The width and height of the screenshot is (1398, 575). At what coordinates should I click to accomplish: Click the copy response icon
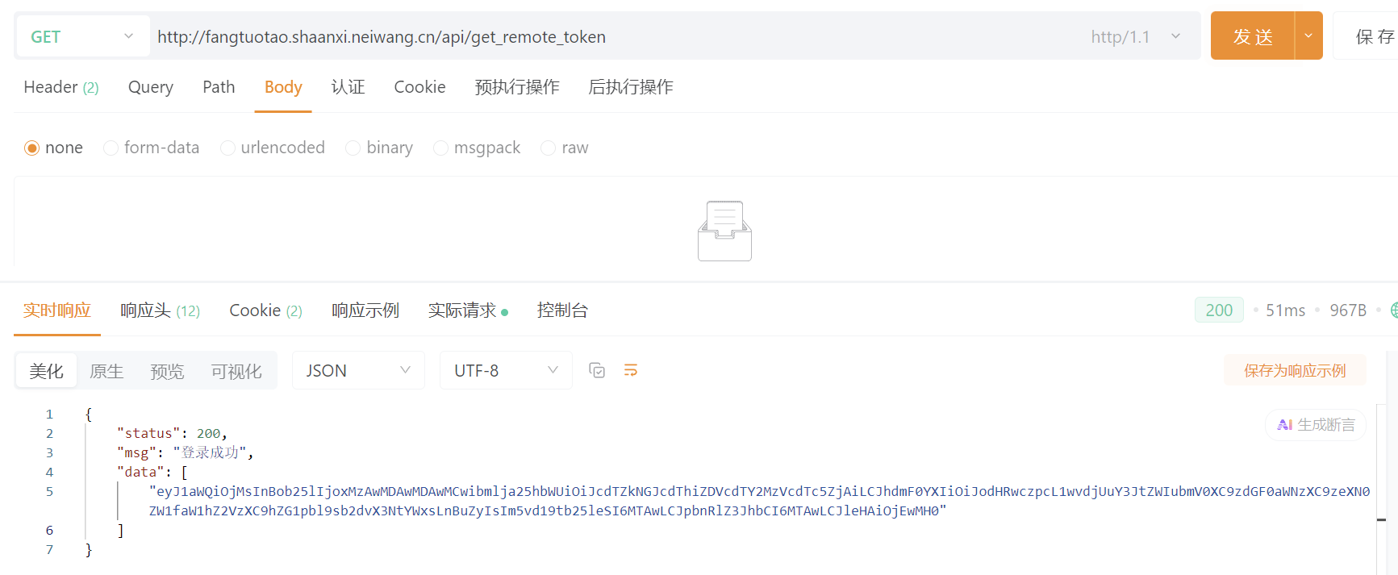[x=597, y=370]
